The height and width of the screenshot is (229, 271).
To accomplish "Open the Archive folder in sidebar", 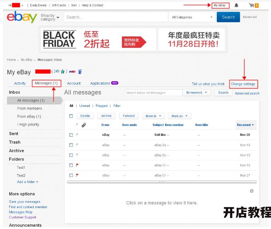I will click(x=16, y=150).
